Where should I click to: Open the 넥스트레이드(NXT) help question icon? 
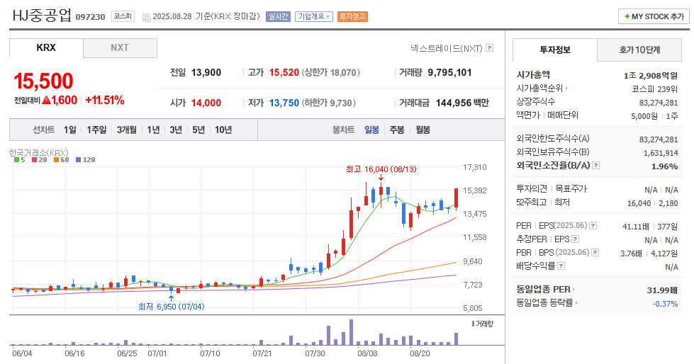coord(490,47)
